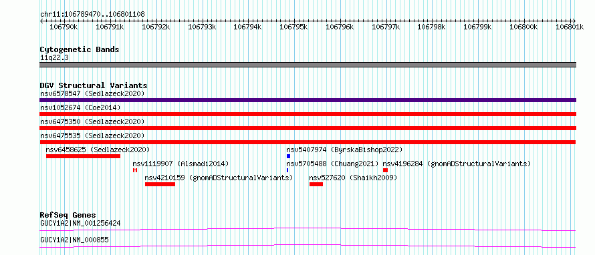
Task: Click the 106790k ruler tick label
Action: 64,27
